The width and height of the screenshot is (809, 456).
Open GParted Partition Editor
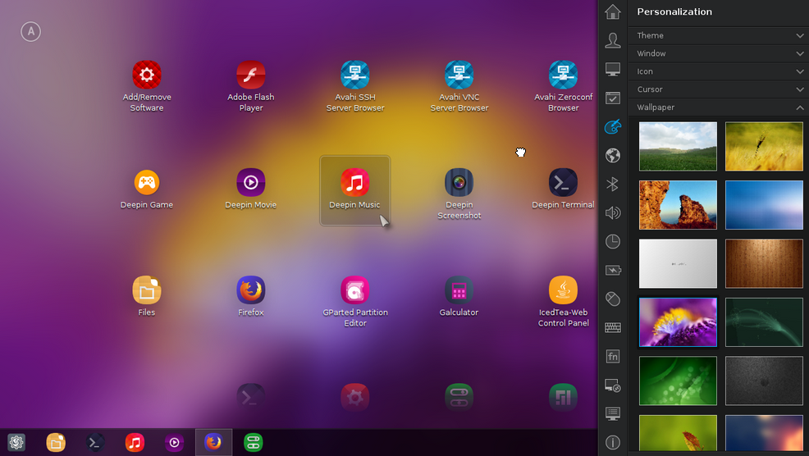click(355, 301)
